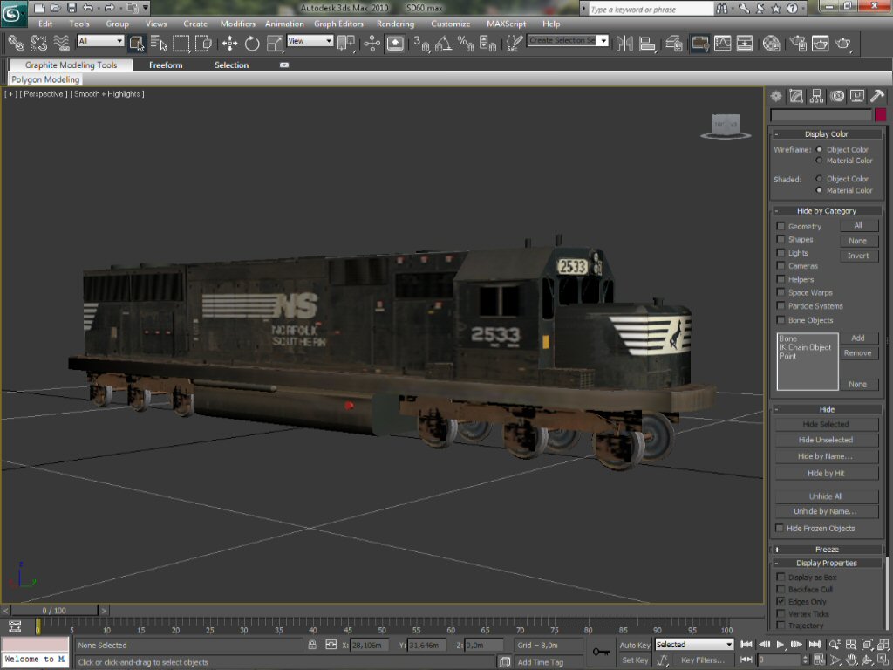Toggle the Geometry hide checkbox

[781, 226]
